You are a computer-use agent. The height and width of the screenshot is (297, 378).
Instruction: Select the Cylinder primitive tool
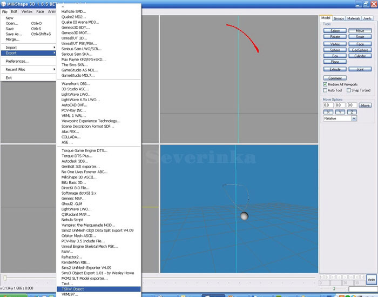360,56
